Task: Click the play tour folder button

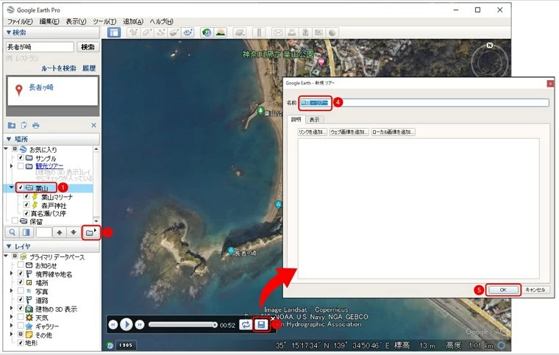Action: pyautogui.click(x=91, y=232)
